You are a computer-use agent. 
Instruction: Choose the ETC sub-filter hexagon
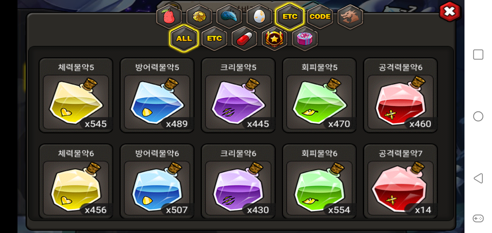tap(214, 39)
